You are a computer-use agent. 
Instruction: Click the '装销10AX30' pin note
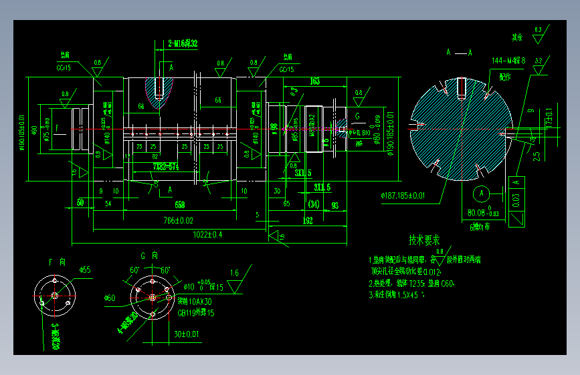coord(195,302)
